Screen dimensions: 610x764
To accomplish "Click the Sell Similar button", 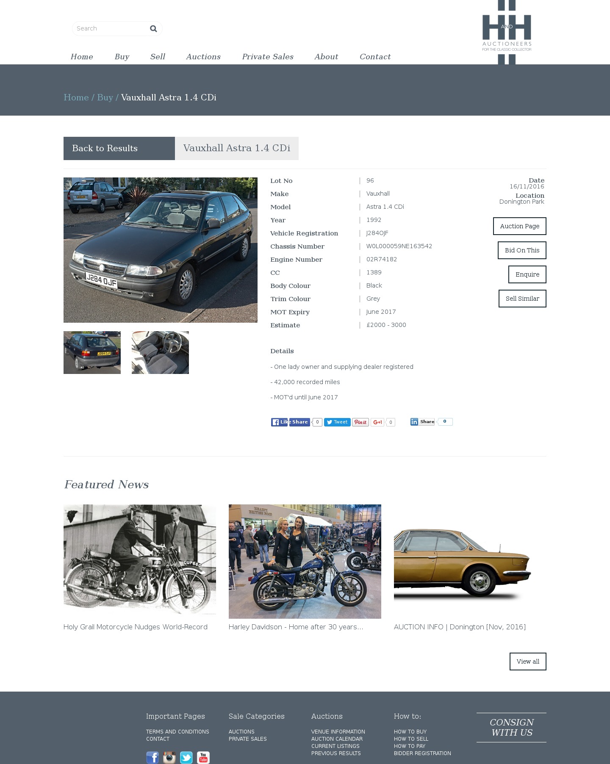I will click(x=522, y=299).
